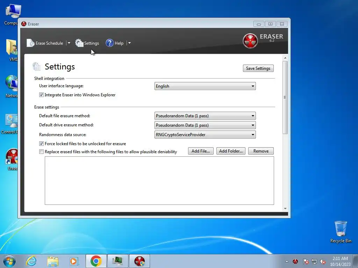Click the Add Folder... button

point(231,151)
